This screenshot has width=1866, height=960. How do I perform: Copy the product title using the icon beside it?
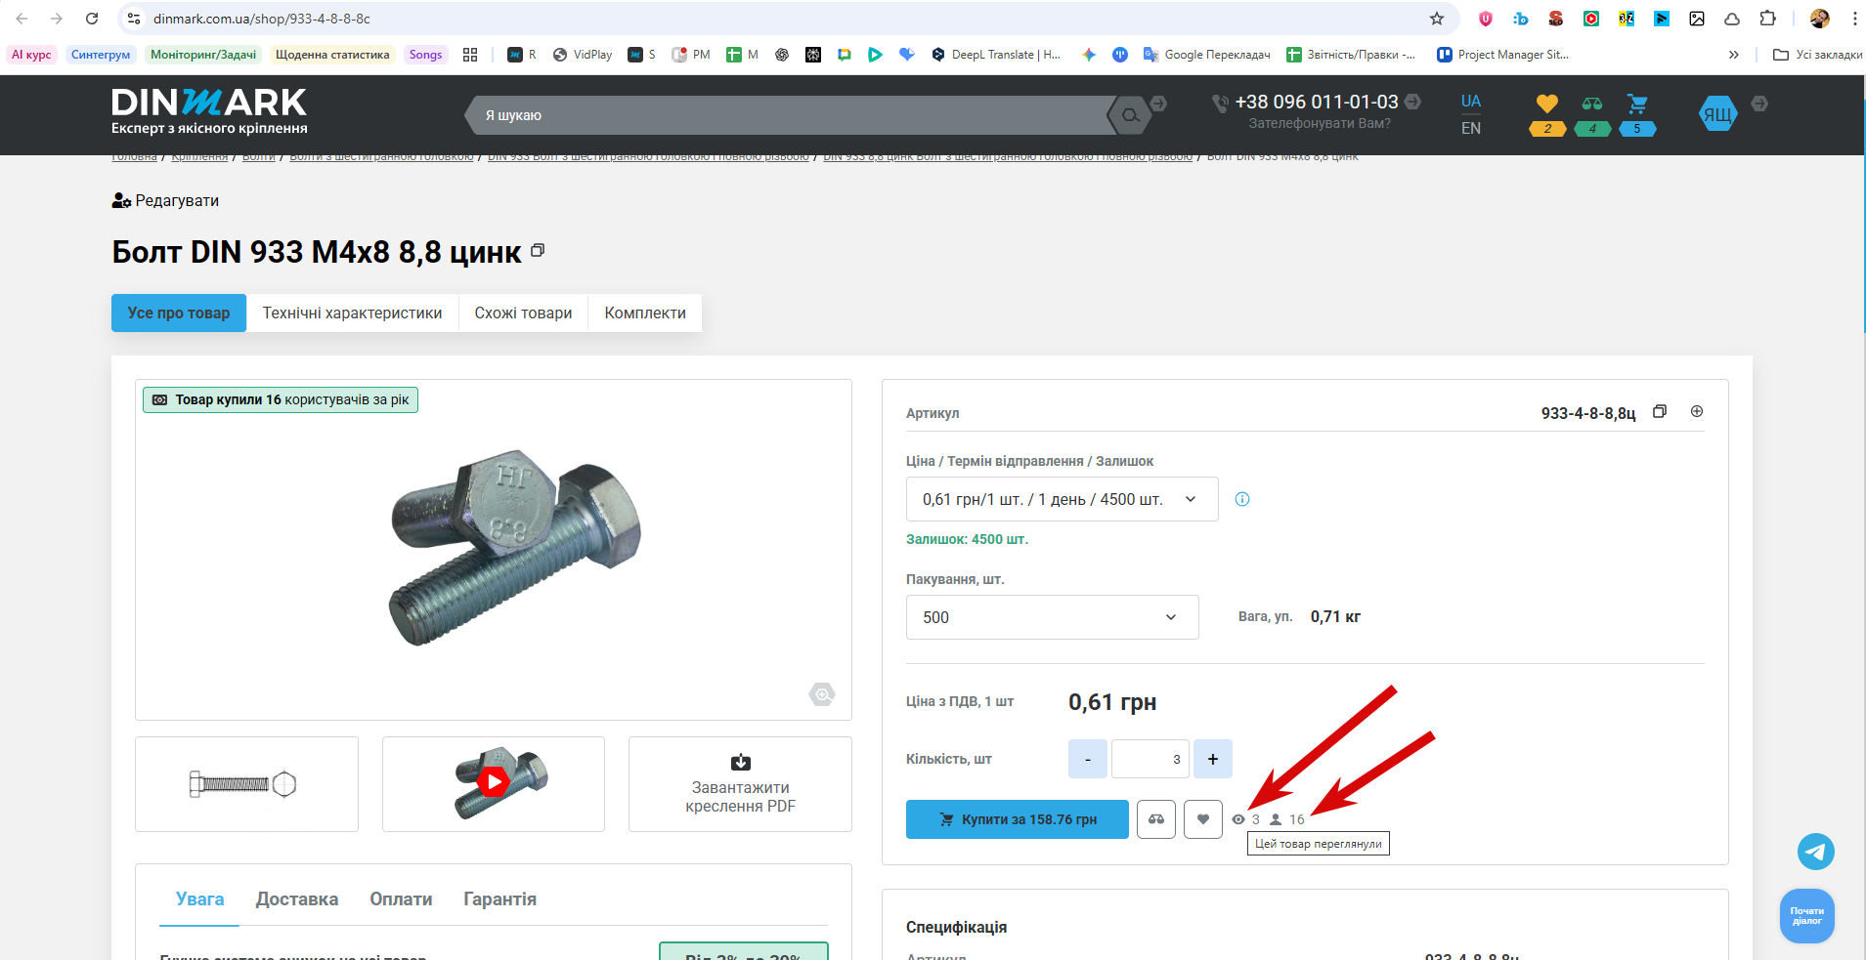click(538, 251)
